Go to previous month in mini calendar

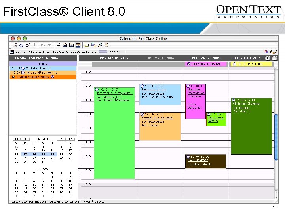click(25, 139)
